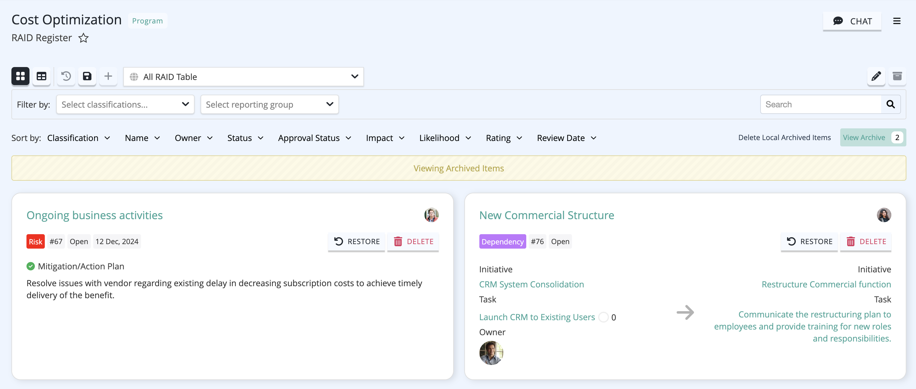Sort by Likelihood

click(445, 138)
